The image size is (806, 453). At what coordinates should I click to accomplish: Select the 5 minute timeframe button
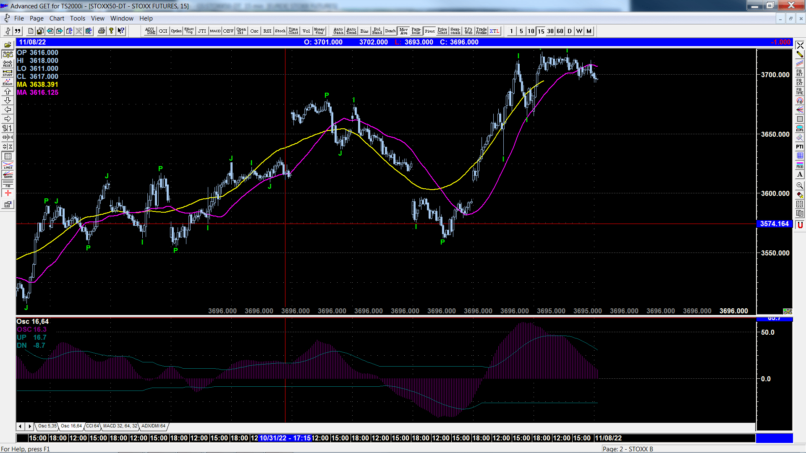(x=521, y=31)
